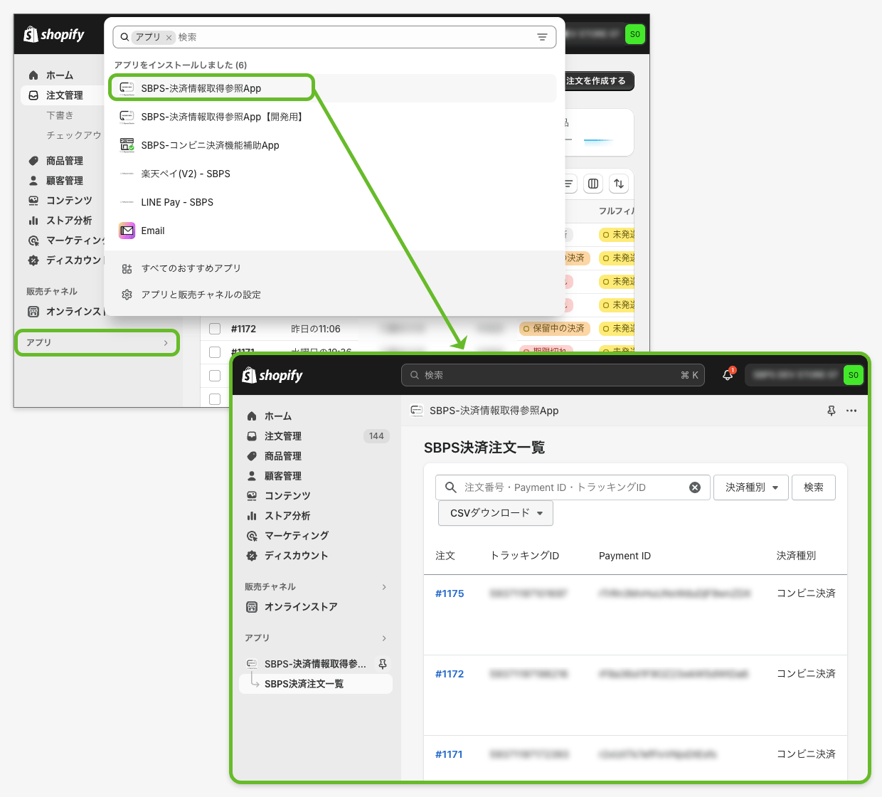Image resolution: width=882 pixels, height=797 pixels.
Task: Tick the checkbox for order #1172
Action: point(215,329)
